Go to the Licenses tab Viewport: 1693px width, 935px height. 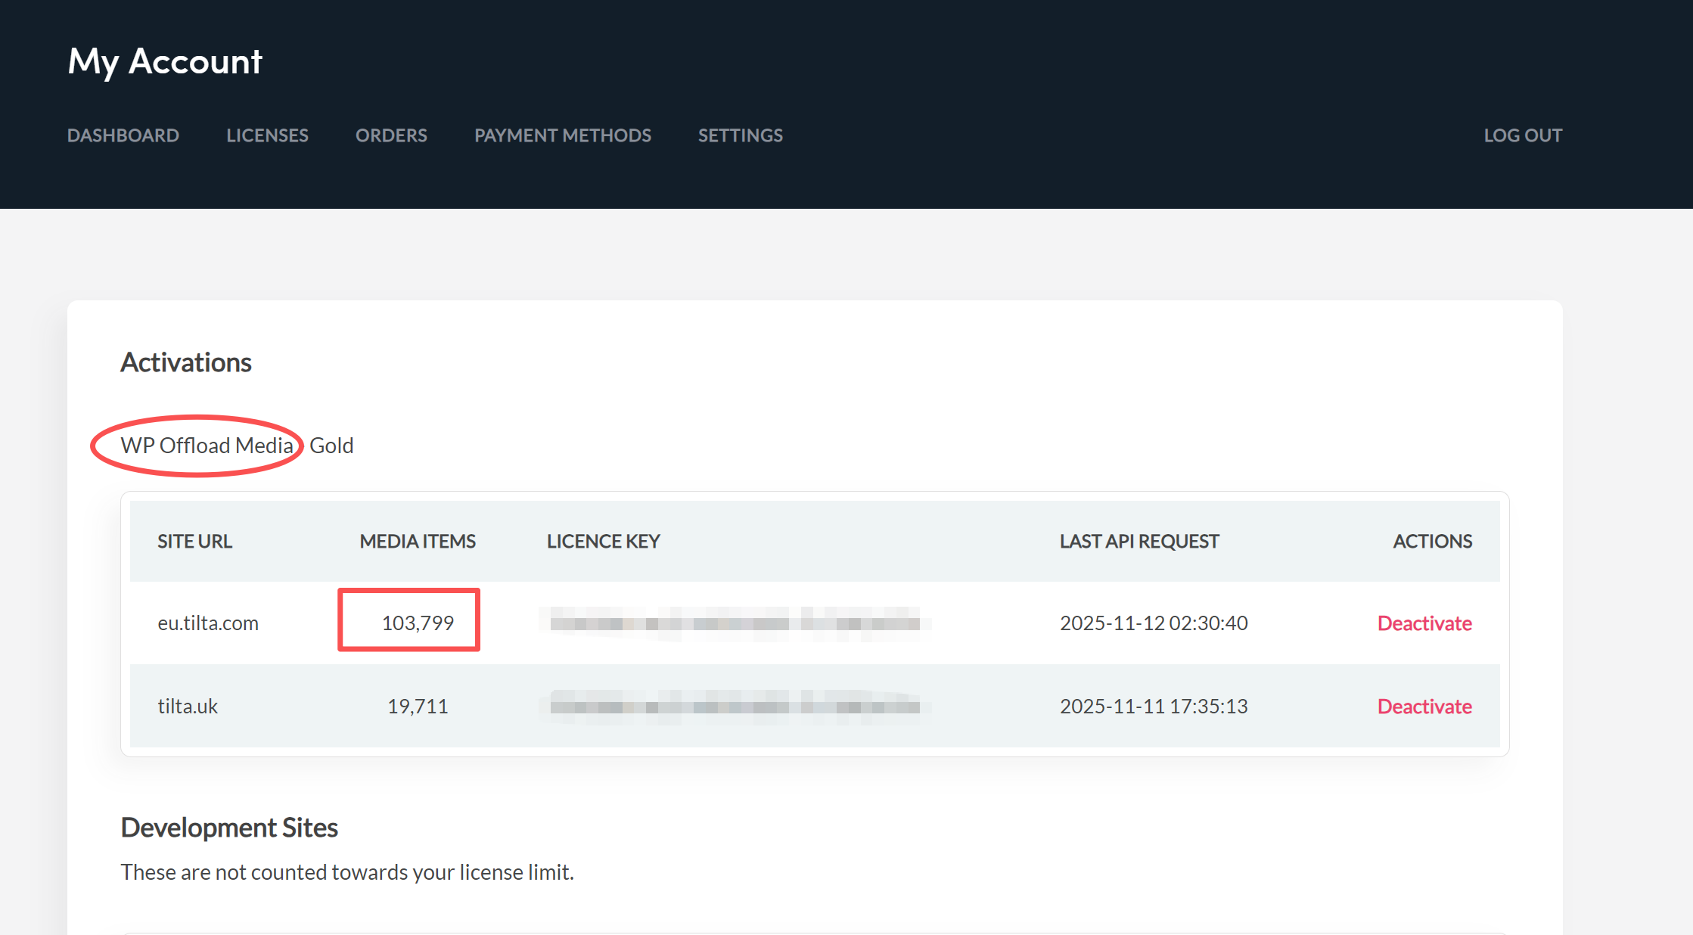pos(267,135)
